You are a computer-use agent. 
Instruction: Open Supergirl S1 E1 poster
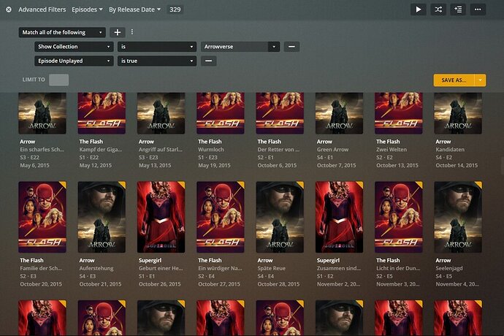[161, 217]
